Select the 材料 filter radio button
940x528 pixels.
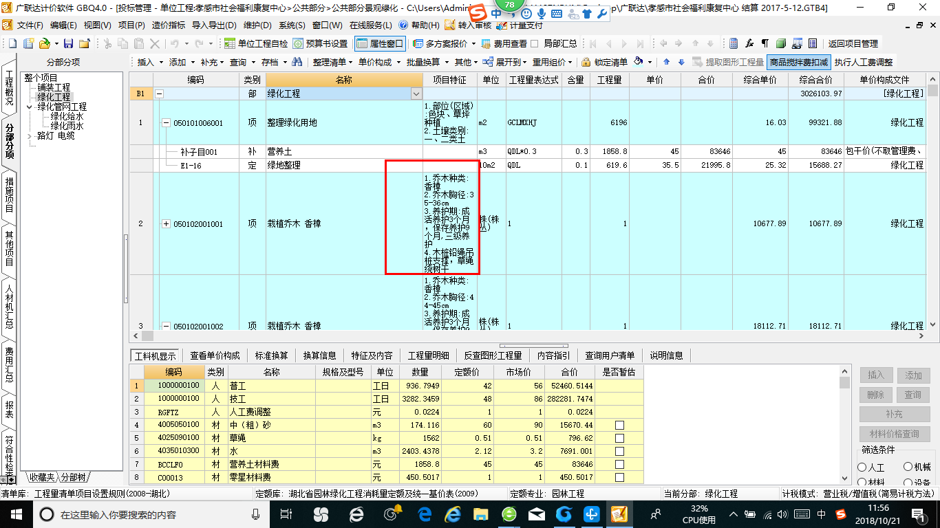pyautogui.click(x=862, y=483)
